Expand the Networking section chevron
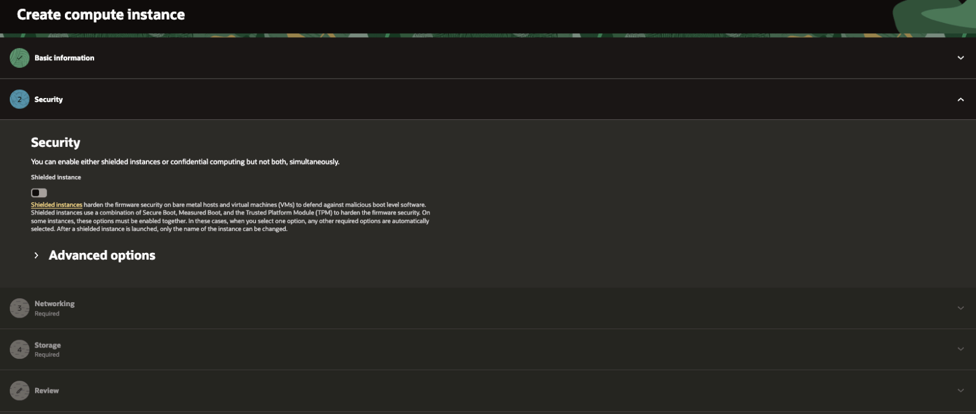Viewport: 976px width, 414px height. pos(960,308)
